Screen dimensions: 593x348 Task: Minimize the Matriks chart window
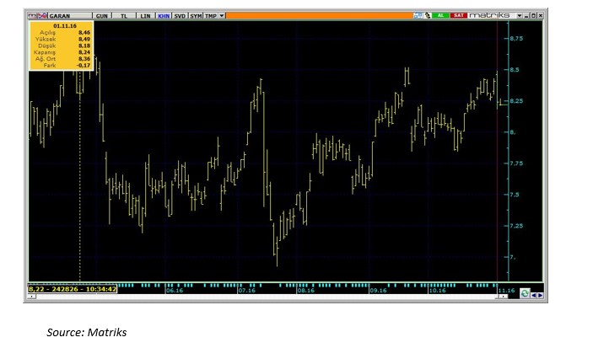coord(527,15)
